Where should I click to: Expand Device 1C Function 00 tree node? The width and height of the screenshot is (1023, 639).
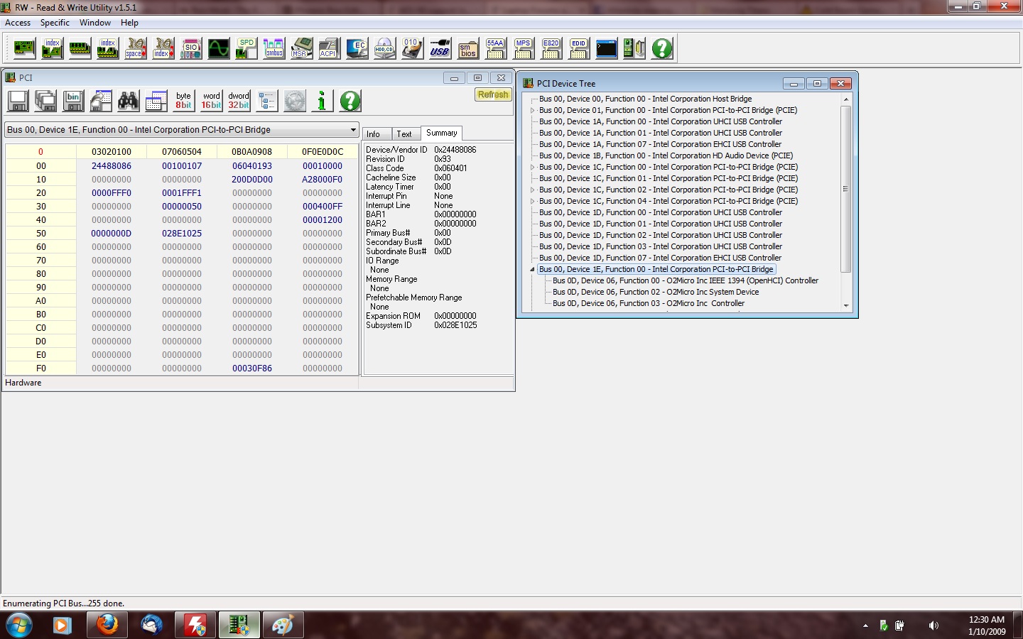tap(532, 167)
